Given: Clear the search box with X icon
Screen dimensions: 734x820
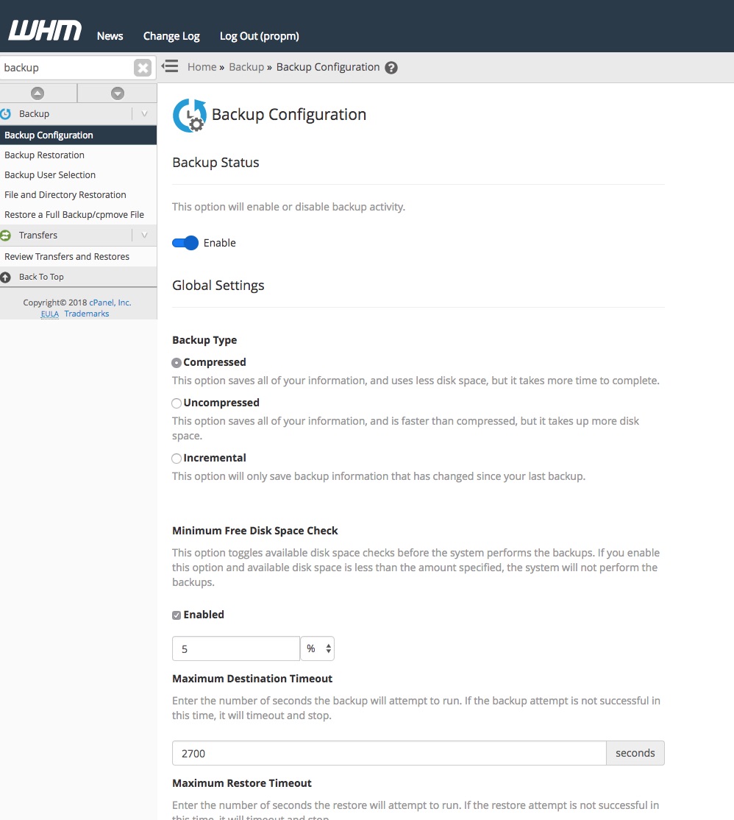Looking at the screenshot, I should click(x=143, y=68).
